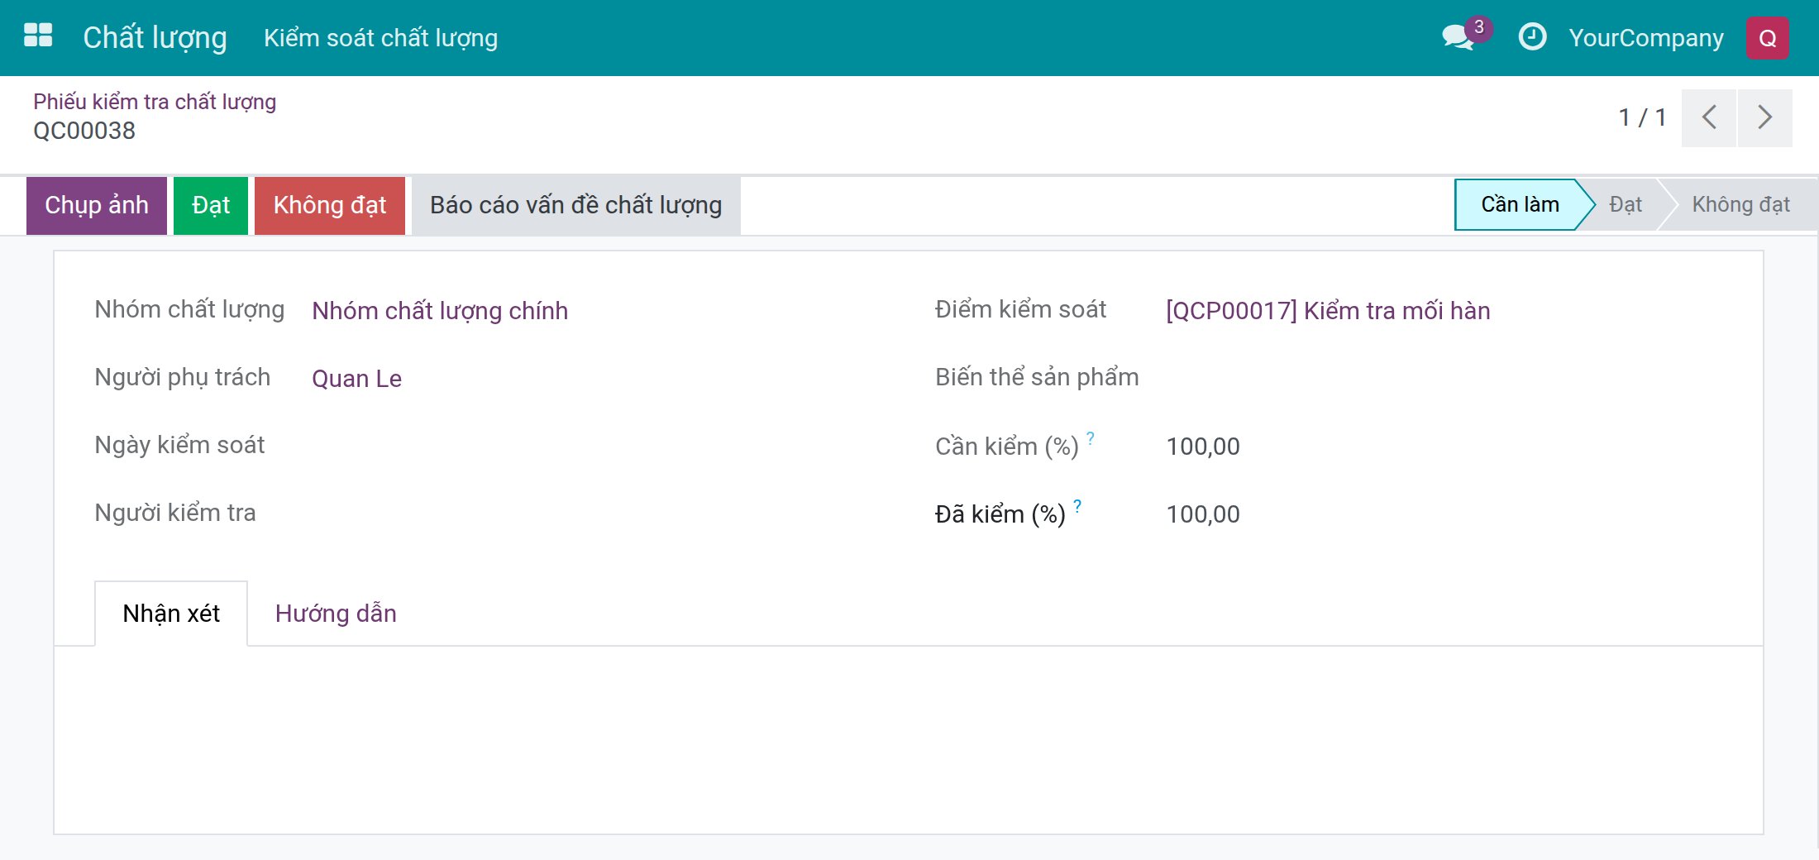Viewport: 1819px width, 860px height.
Task: Click Báo cáo vấn đề chất lượng
Action: (576, 205)
